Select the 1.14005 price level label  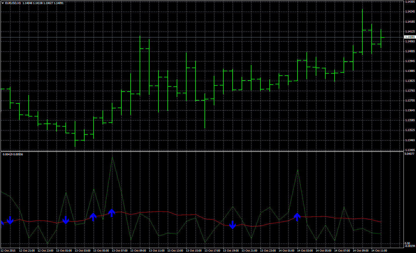(410, 51)
